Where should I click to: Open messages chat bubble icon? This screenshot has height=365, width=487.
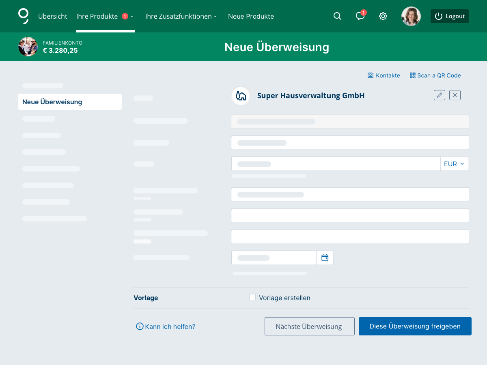360,16
